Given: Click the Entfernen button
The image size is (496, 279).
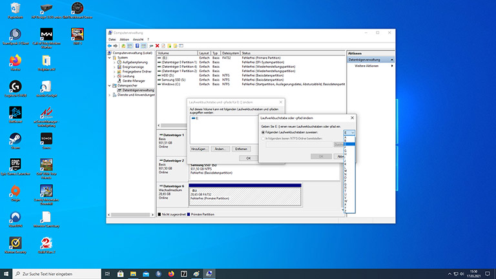Looking at the screenshot, I should [242, 149].
